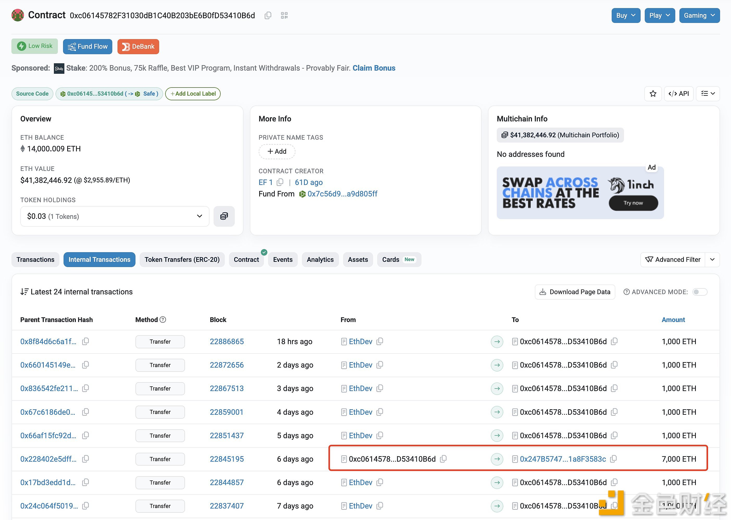This screenshot has height=520, width=731.
Task: Switch to Token Transfers (ERC-20) tab
Action: click(x=182, y=259)
